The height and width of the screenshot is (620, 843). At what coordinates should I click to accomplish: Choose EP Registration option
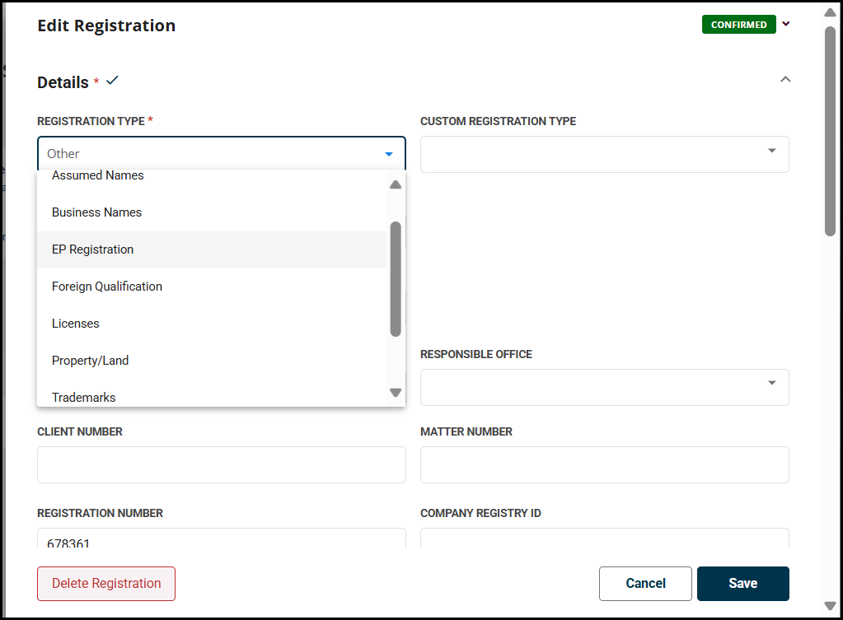(x=212, y=249)
